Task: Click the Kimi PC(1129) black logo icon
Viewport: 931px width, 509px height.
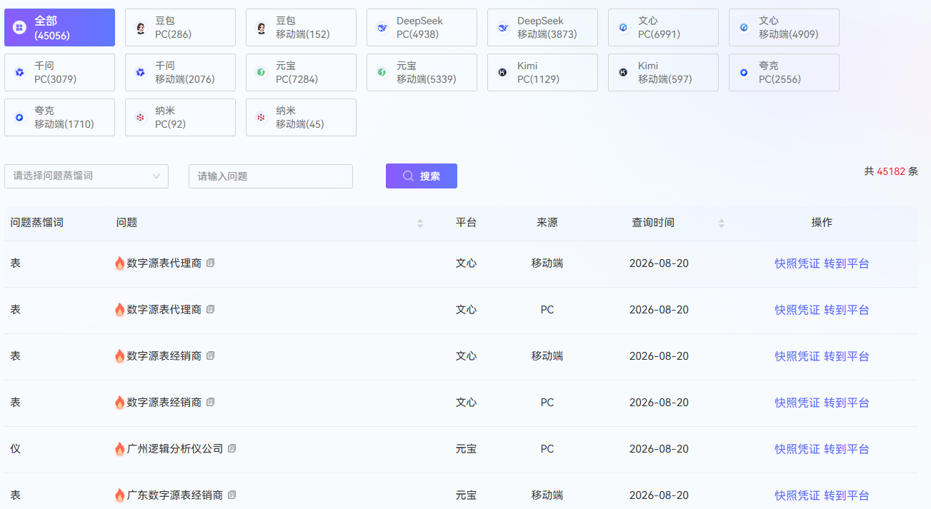Action: click(x=503, y=72)
